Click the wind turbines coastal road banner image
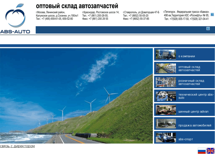The width and height of the screenshot is (215, 161). click(x=76, y=96)
